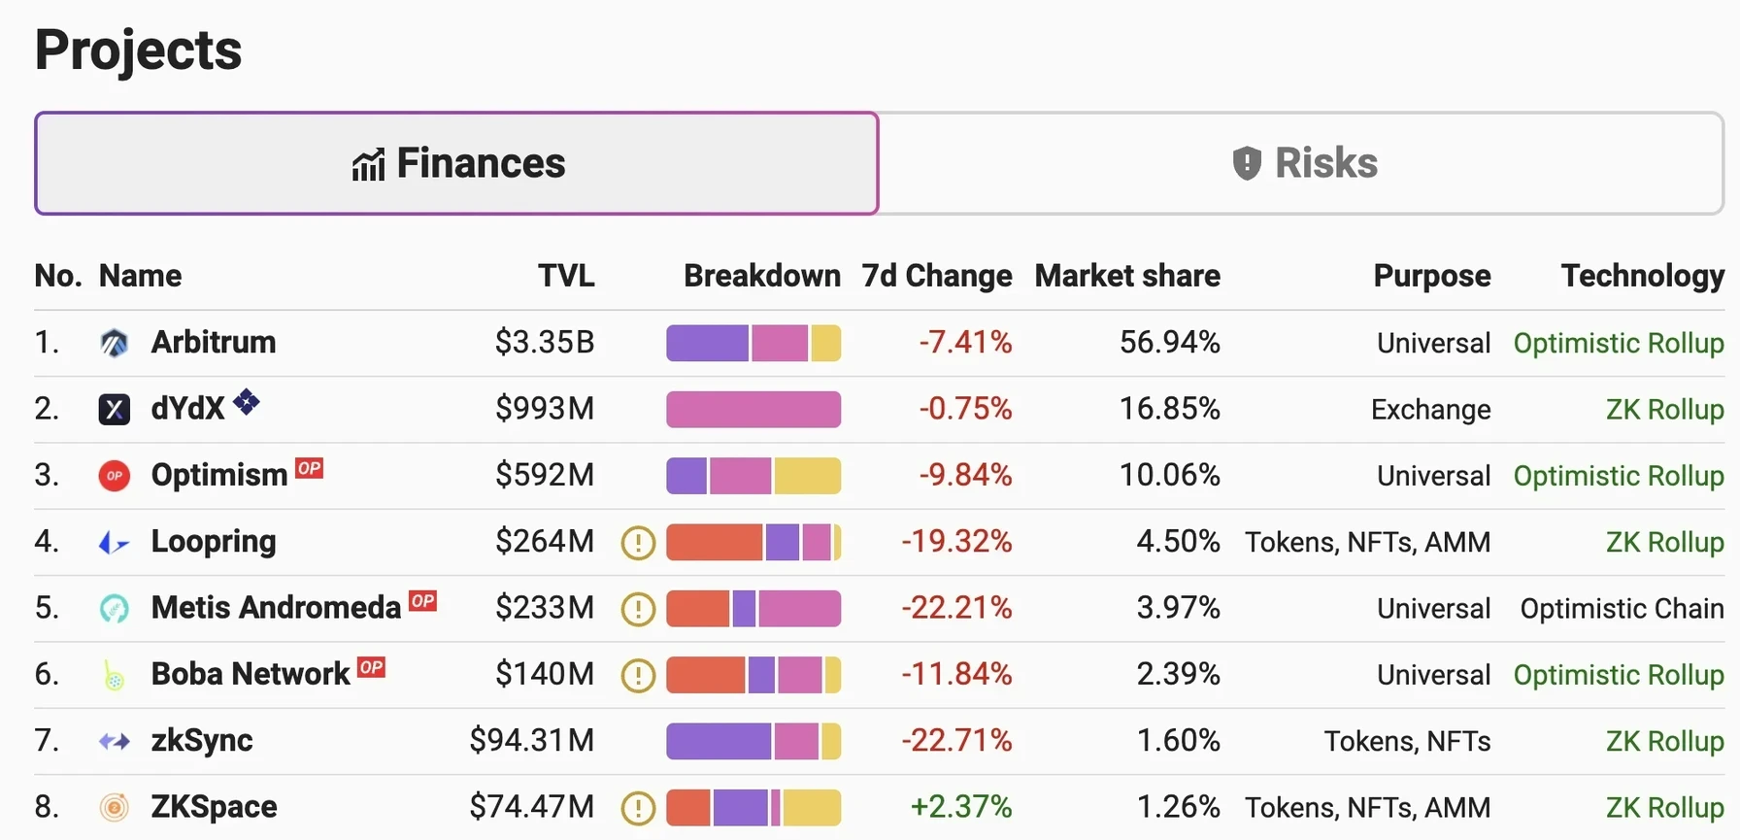
Task: Open the Loopring project link
Action: point(214,542)
